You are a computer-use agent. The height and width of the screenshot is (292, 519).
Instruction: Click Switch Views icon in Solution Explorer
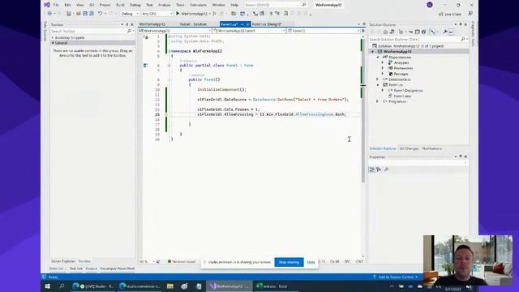[392, 32]
